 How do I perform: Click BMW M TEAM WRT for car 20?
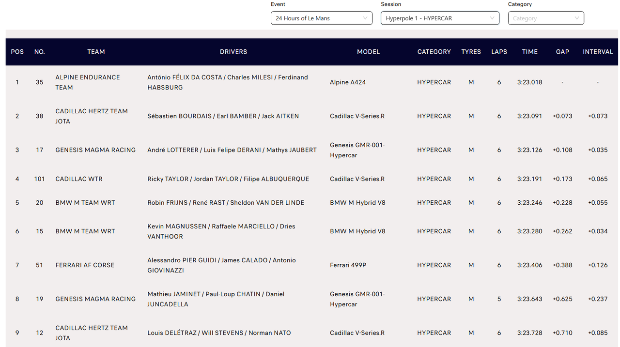(x=85, y=203)
